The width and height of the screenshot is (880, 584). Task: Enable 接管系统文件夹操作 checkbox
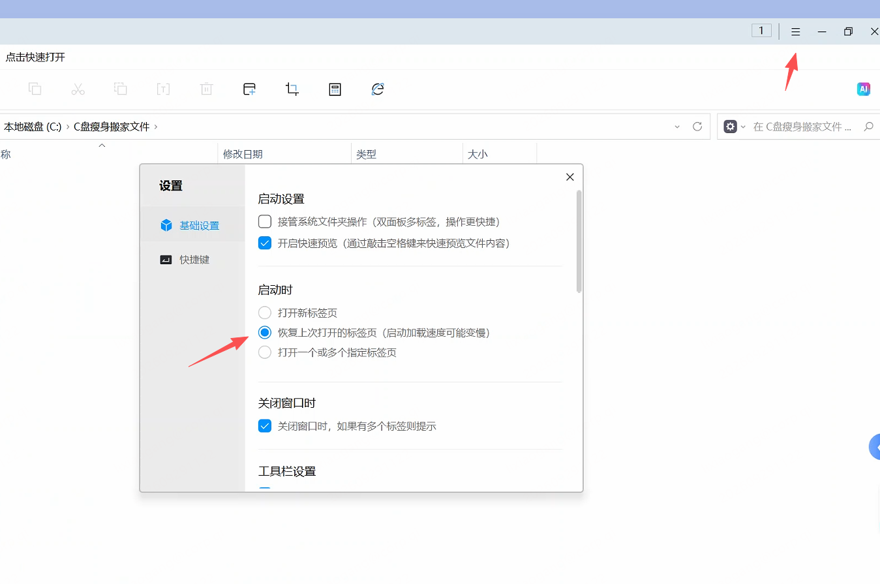tap(265, 222)
